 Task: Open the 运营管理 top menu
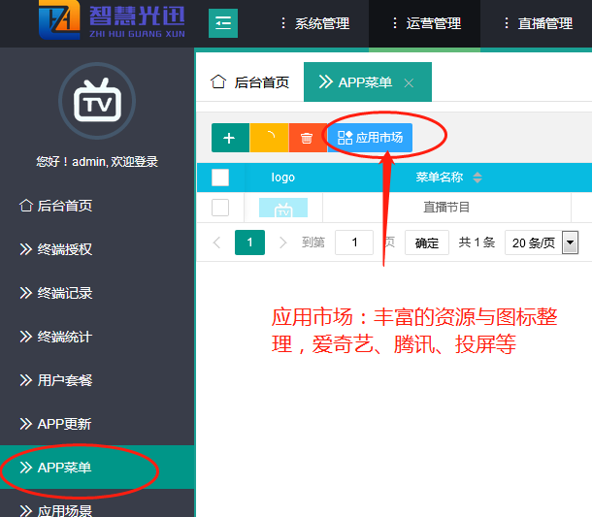tap(425, 23)
